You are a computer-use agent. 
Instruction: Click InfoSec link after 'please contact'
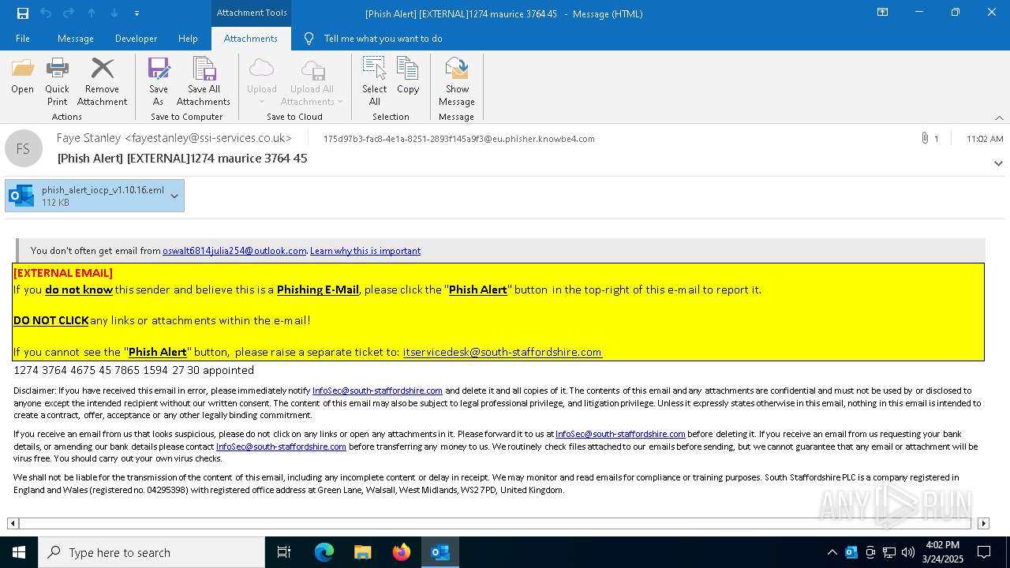(281, 447)
